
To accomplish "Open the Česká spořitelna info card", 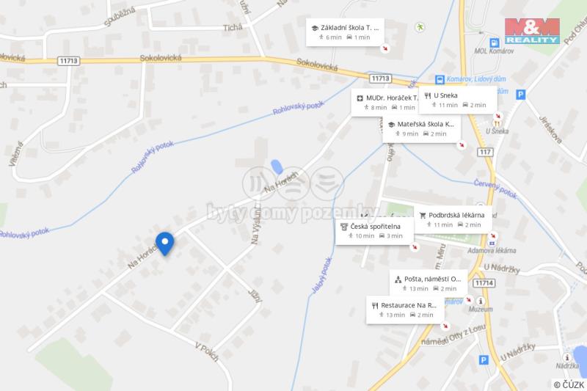I will point(374,231).
